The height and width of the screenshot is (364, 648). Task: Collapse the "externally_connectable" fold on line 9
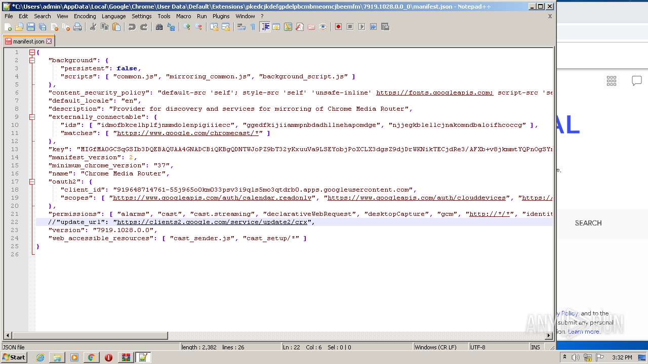pyautogui.click(x=32, y=117)
